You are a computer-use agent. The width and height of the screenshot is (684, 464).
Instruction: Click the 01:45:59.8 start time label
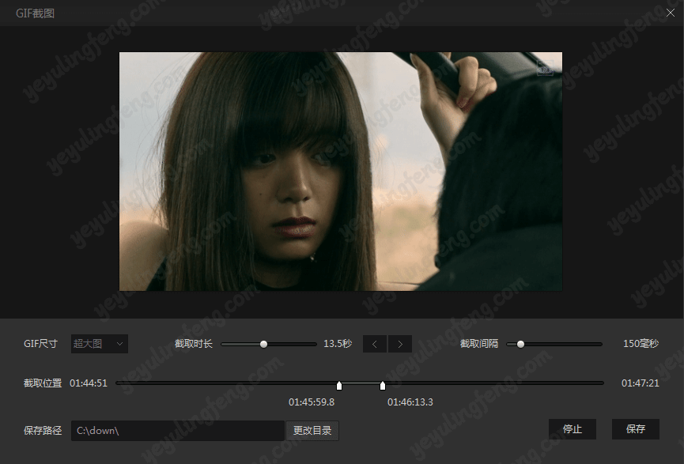[312, 402]
